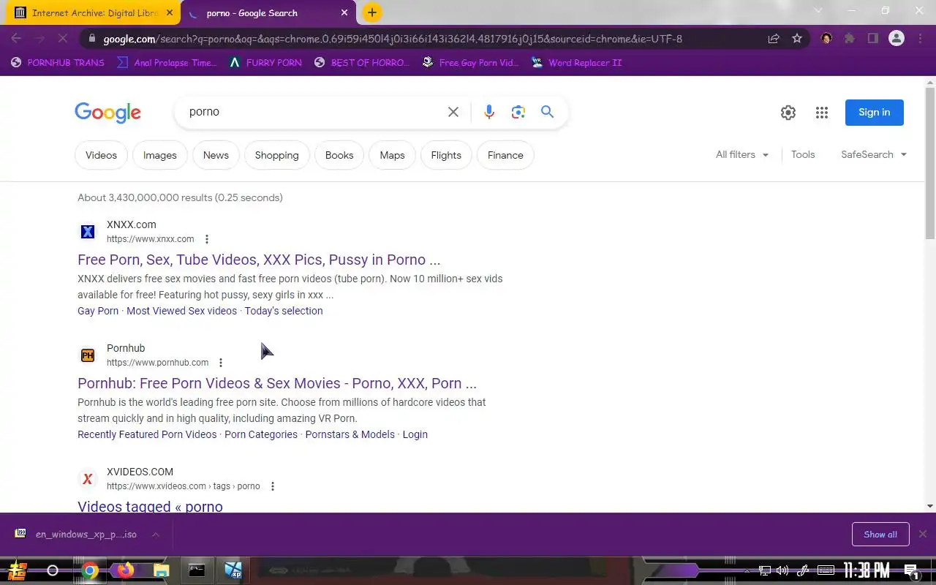The width and height of the screenshot is (936, 585).
Task: Close the Internet Archive tab
Action: point(170,12)
